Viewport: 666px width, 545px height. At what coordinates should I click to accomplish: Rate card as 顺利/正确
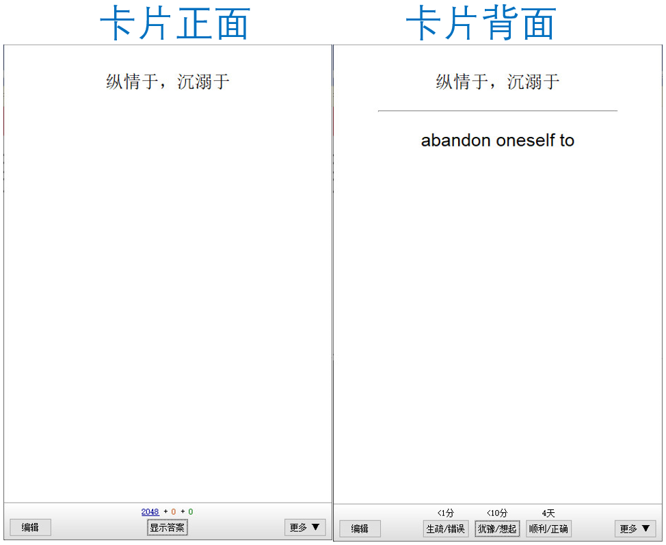[548, 529]
